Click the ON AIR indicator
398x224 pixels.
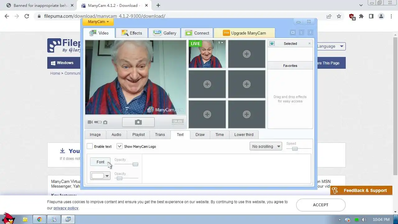tap(178, 122)
